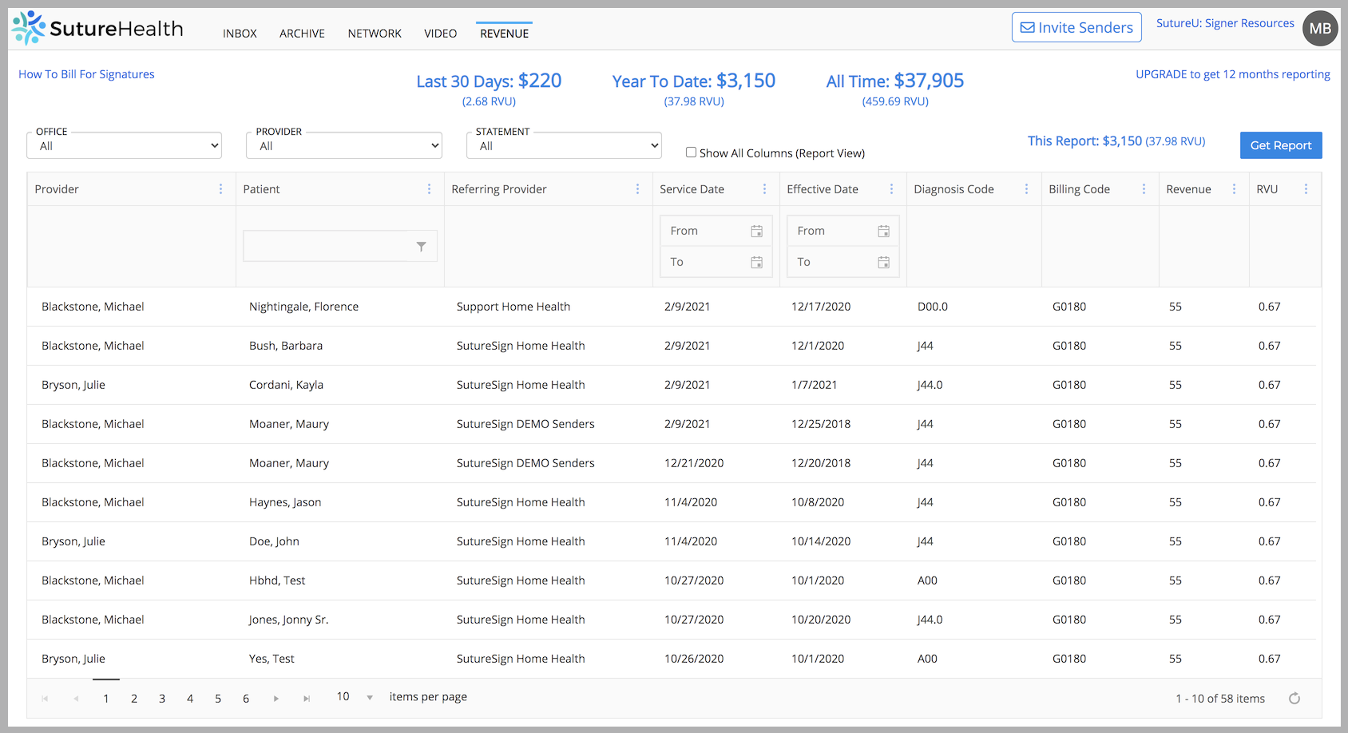Screen dimensions: 1348x733
Task: Open calendar picker for Effective Date To field
Action: click(x=883, y=261)
